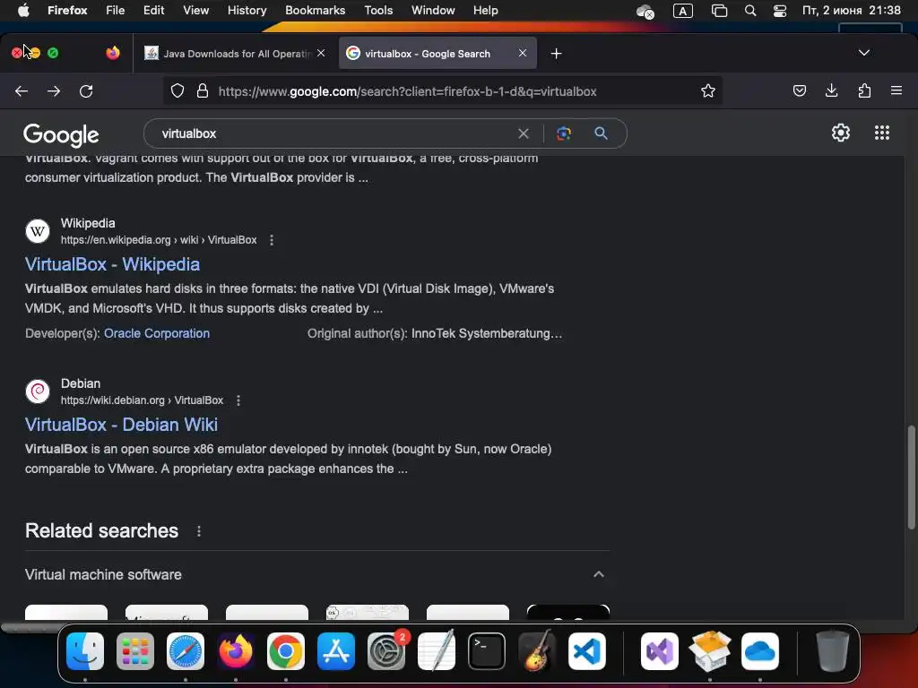Click the page vertical scrollbar thumb

[x=911, y=477]
